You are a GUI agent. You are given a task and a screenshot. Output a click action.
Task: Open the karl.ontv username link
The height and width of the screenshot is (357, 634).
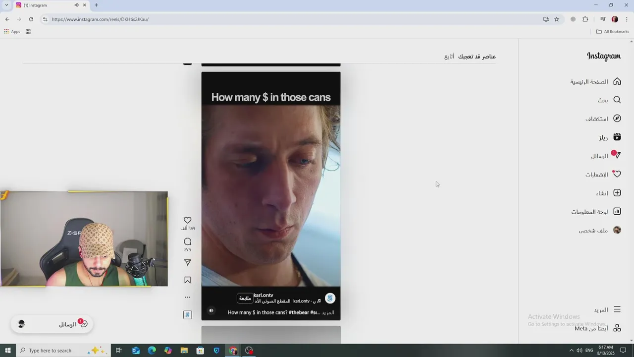(263, 296)
